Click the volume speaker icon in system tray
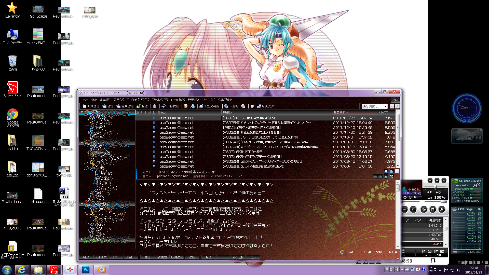The width and height of the screenshot is (489, 275). [x=458, y=270]
